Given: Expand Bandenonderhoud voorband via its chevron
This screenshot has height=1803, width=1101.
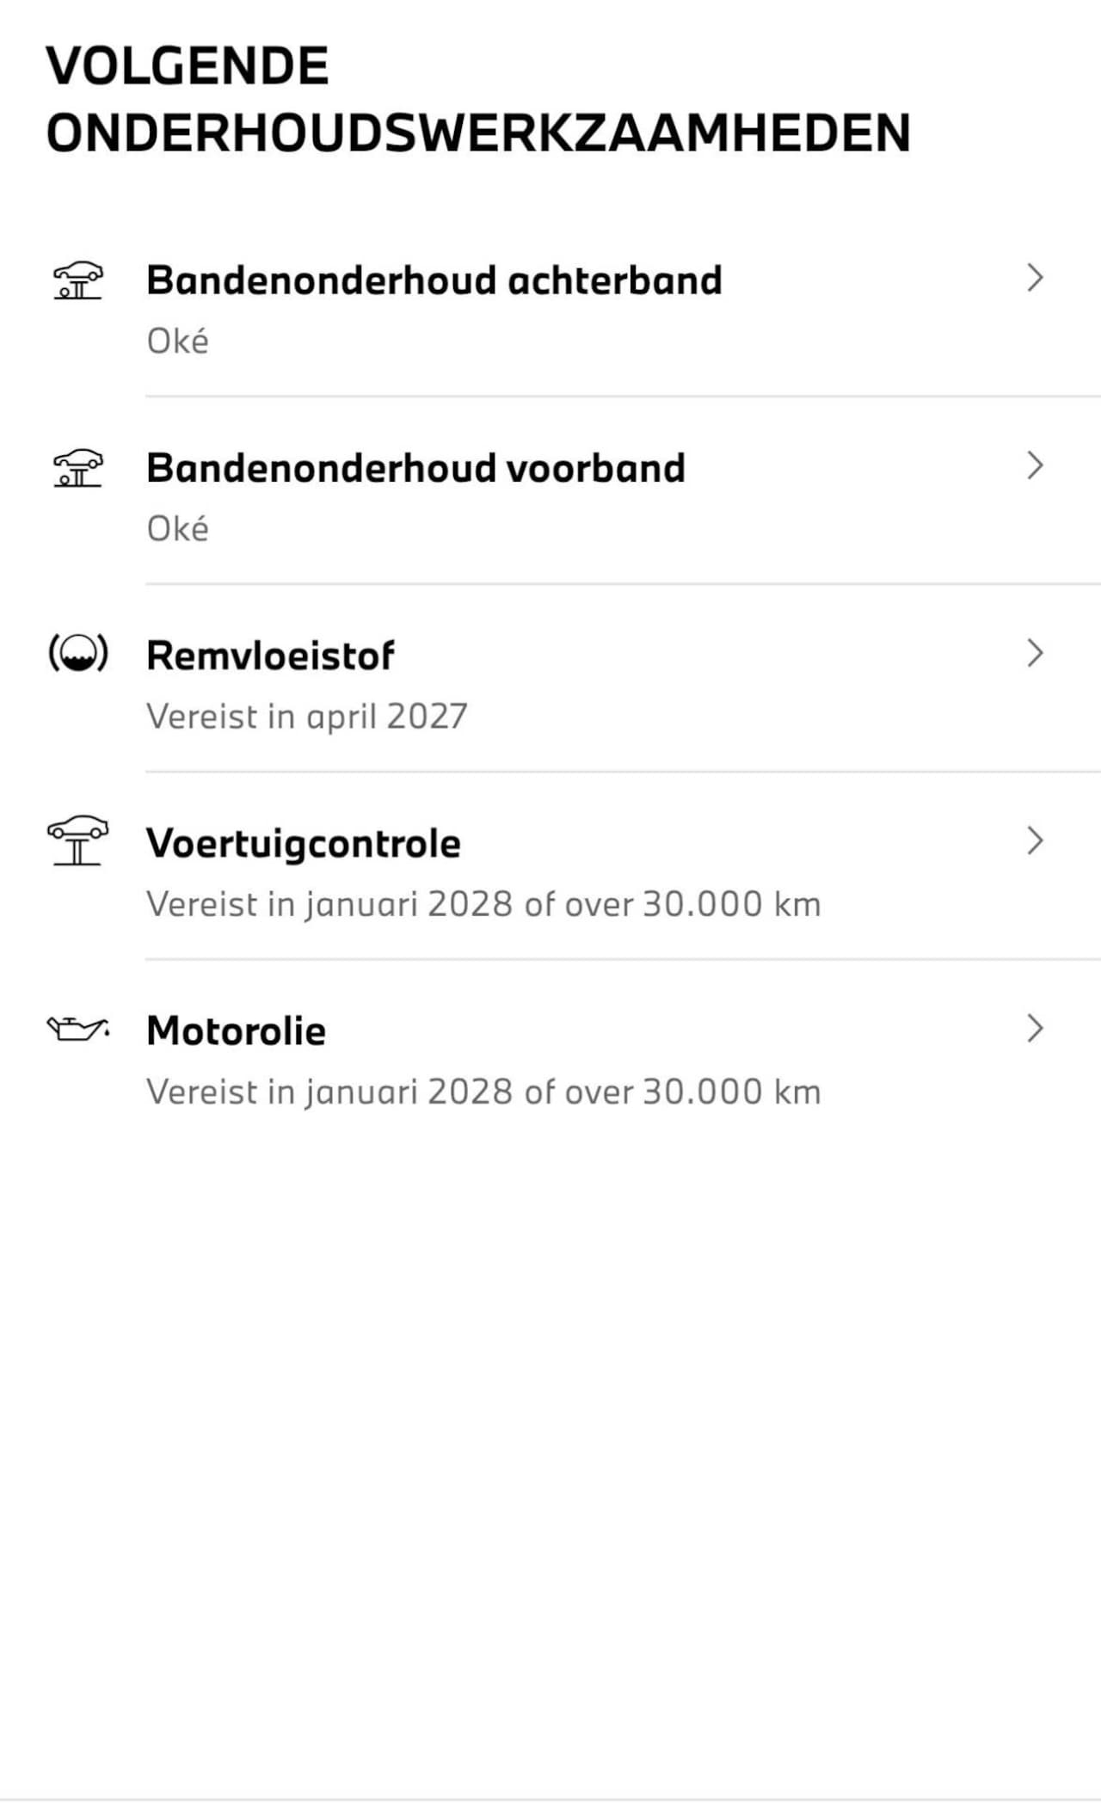Looking at the screenshot, I should click(1035, 465).
